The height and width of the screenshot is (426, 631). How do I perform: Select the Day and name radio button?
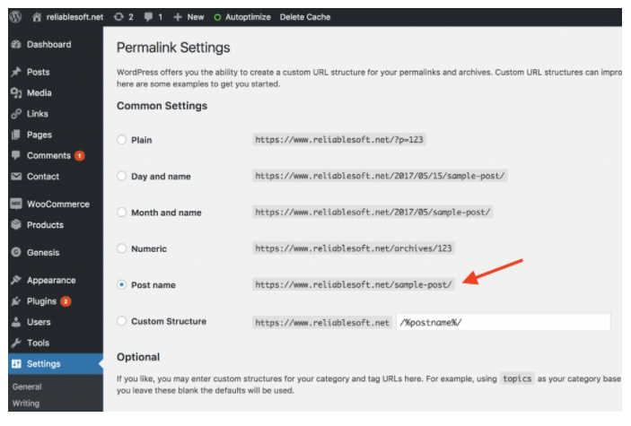click(121, 176)
